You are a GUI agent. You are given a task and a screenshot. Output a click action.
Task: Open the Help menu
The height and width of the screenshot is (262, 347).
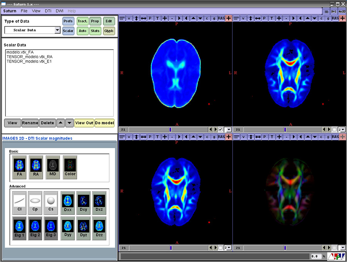click(72, 11)
